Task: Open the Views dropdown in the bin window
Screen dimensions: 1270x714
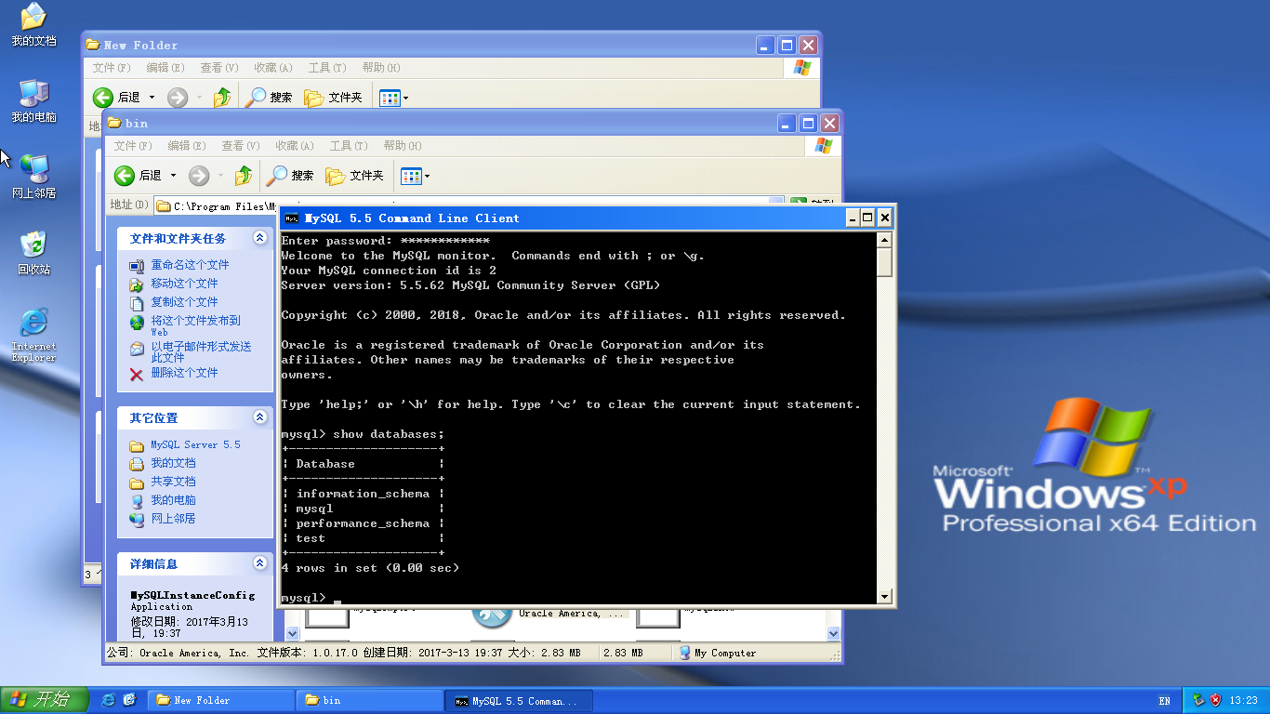Action: point(416,175)
